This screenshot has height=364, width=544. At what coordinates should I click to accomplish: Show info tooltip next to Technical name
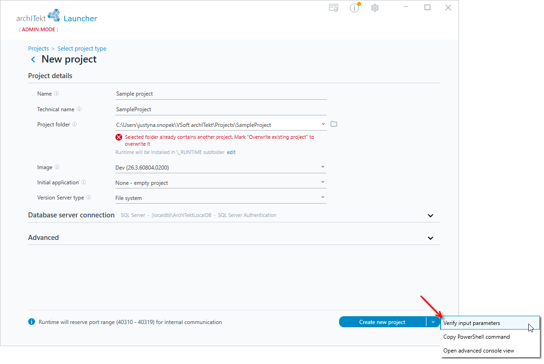(x=79, y=109)
